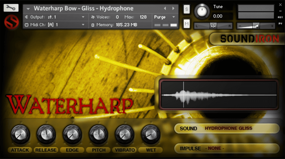The width and height of the screenshot is (285, 159).
Task: Toggle the Solo S button
Action: pyautogui.click(x=186, y=10)
